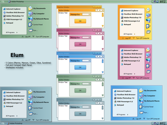Click Run icon in green start panel
This screenshot has width=167, height=125.
click(x=31, y=30)
